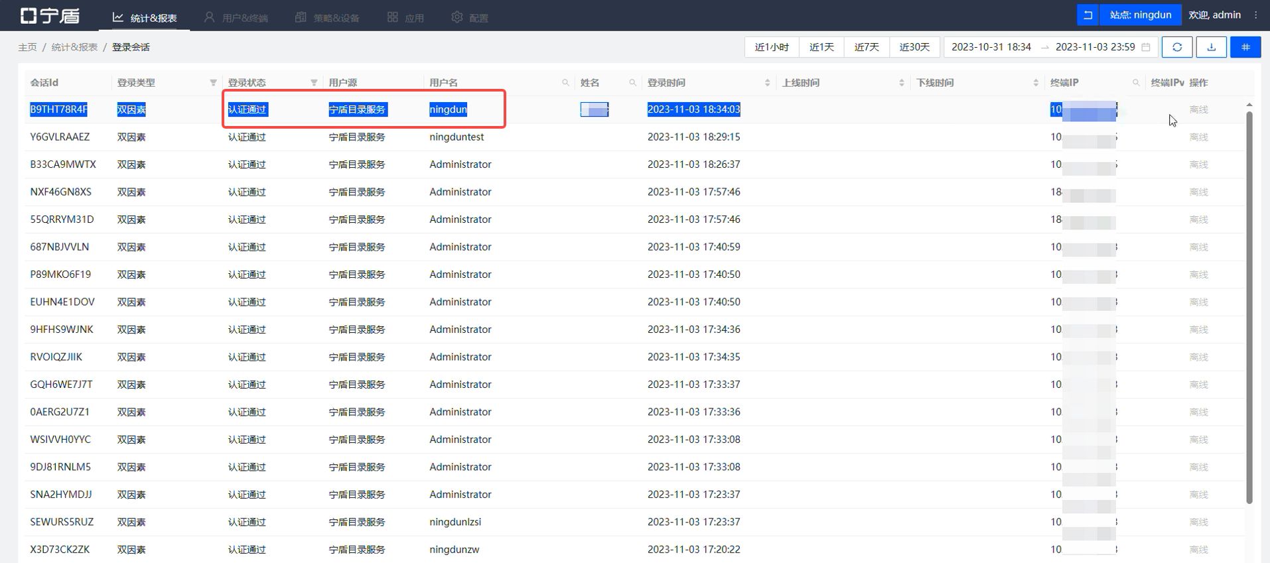
Task: Filter by 登录状态 column funnel icon
Action: click(314, 83)
